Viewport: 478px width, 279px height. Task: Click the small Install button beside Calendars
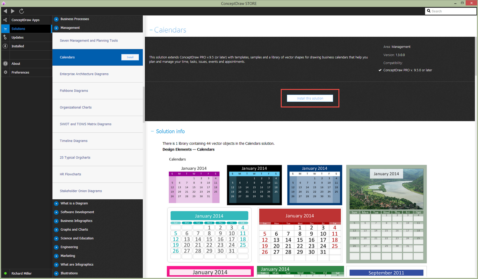130,57
